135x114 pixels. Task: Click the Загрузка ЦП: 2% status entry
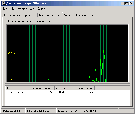(41, 111)
